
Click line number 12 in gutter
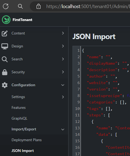77,122
